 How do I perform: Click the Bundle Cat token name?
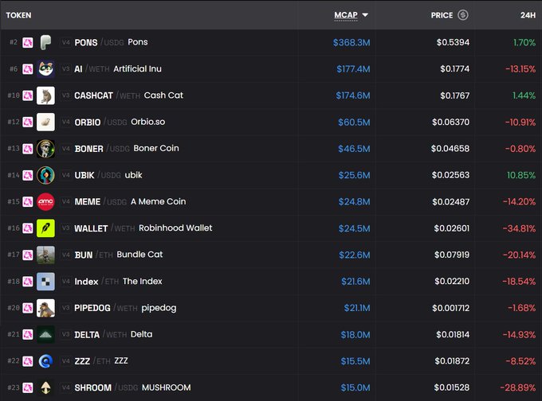coord(139,255)
